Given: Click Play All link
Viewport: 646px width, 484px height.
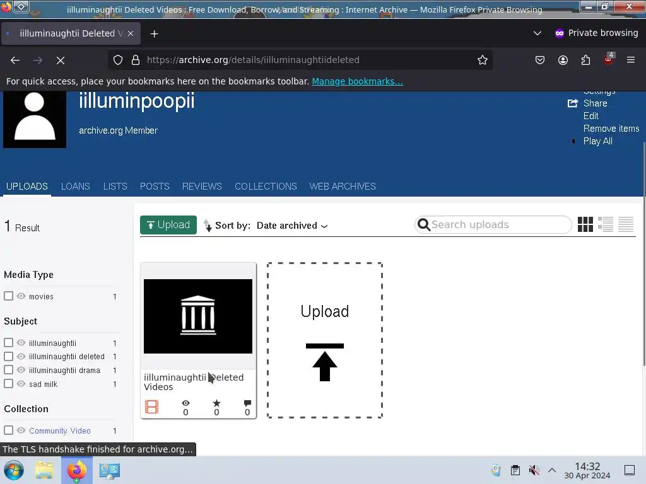Looking at the screenshot, I should coord(598,141).
